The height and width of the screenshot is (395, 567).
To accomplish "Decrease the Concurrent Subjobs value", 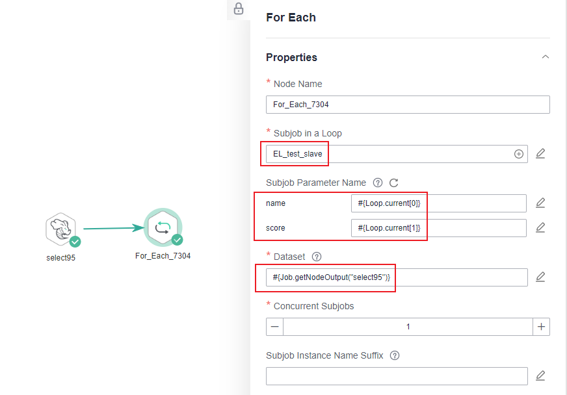I will tap(275, 327).
